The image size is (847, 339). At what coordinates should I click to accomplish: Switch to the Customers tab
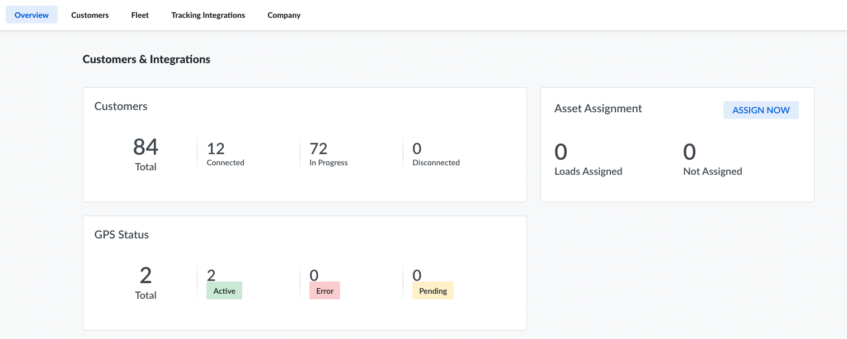click(90, 15)
